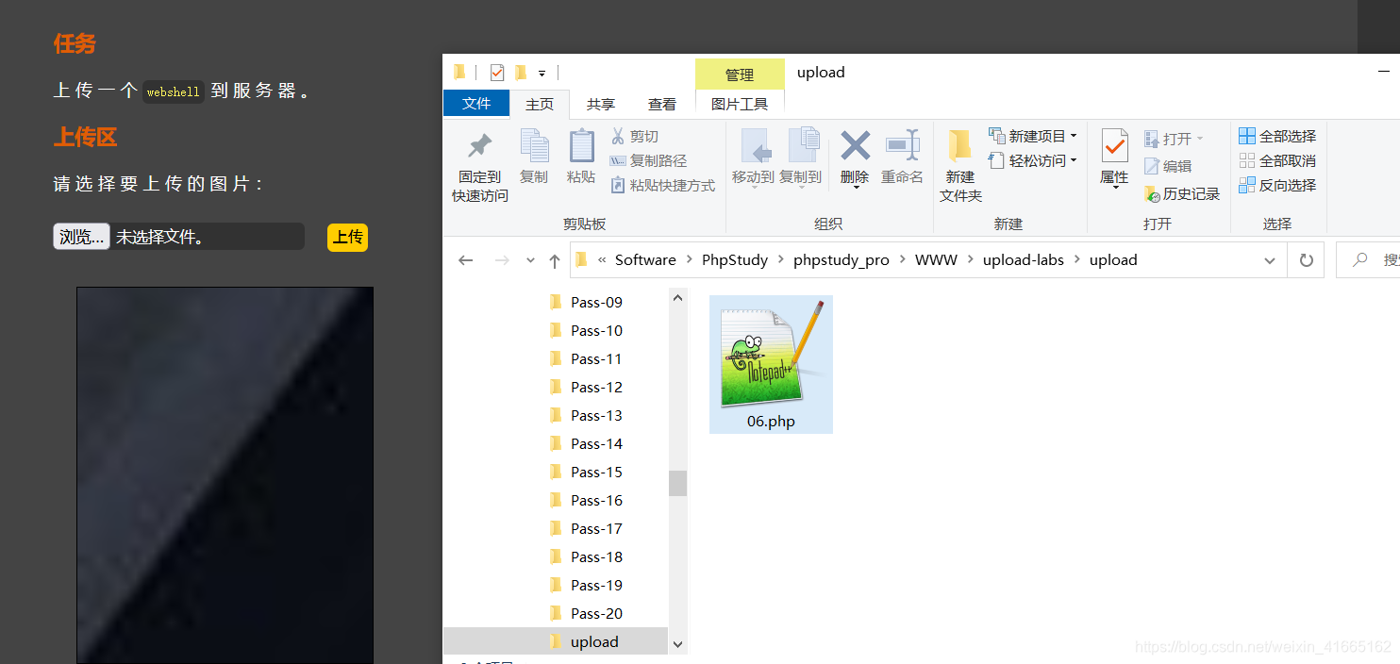Click the Delete (删除) X icon

click(x=855, y=145)
